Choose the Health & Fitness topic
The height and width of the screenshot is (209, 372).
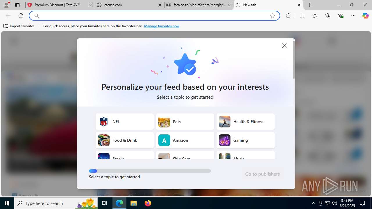pyautogui.click(x=246, y=122)
